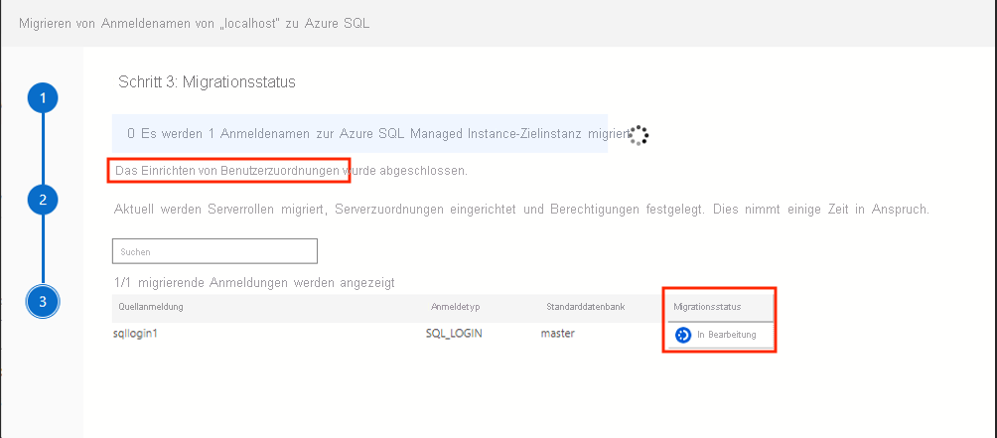Click the Benutzerzuordnungen abgeschlossen message
This screenshot has width=997, height=438.
(x=291, y=171)
